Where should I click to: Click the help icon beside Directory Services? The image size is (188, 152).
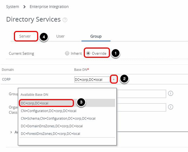coord(65,20)
